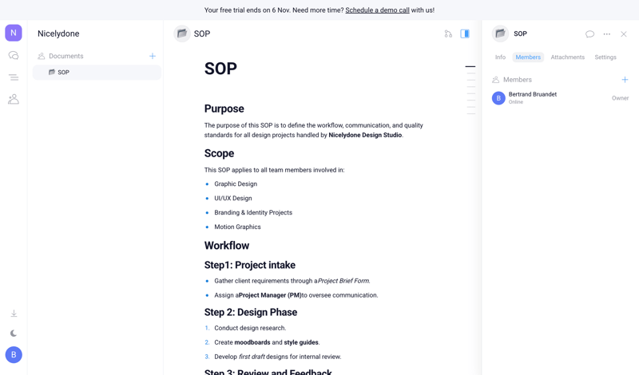The width and height of the screenshot is (639, 375).
Task: Add a new document with plus icon
Action: 153,56
